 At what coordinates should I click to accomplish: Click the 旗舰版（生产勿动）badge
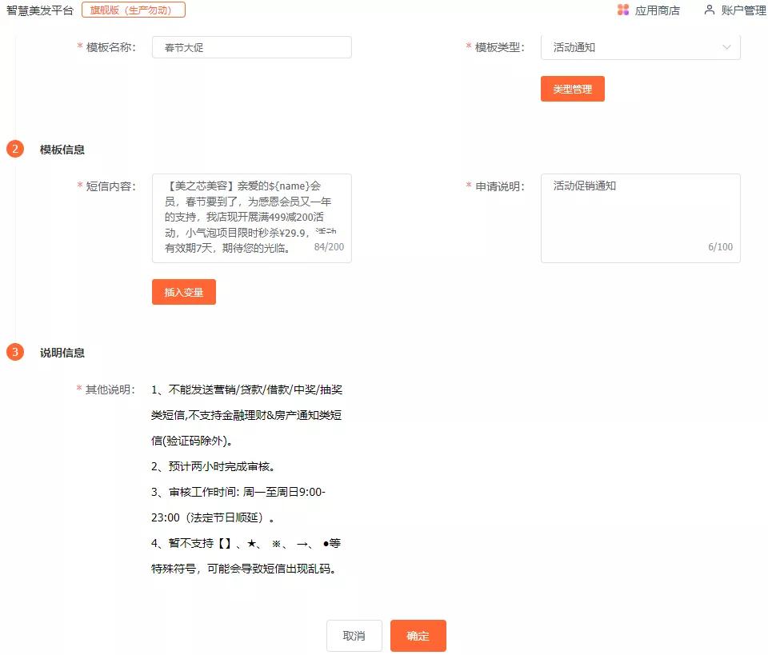pos(133,10)
